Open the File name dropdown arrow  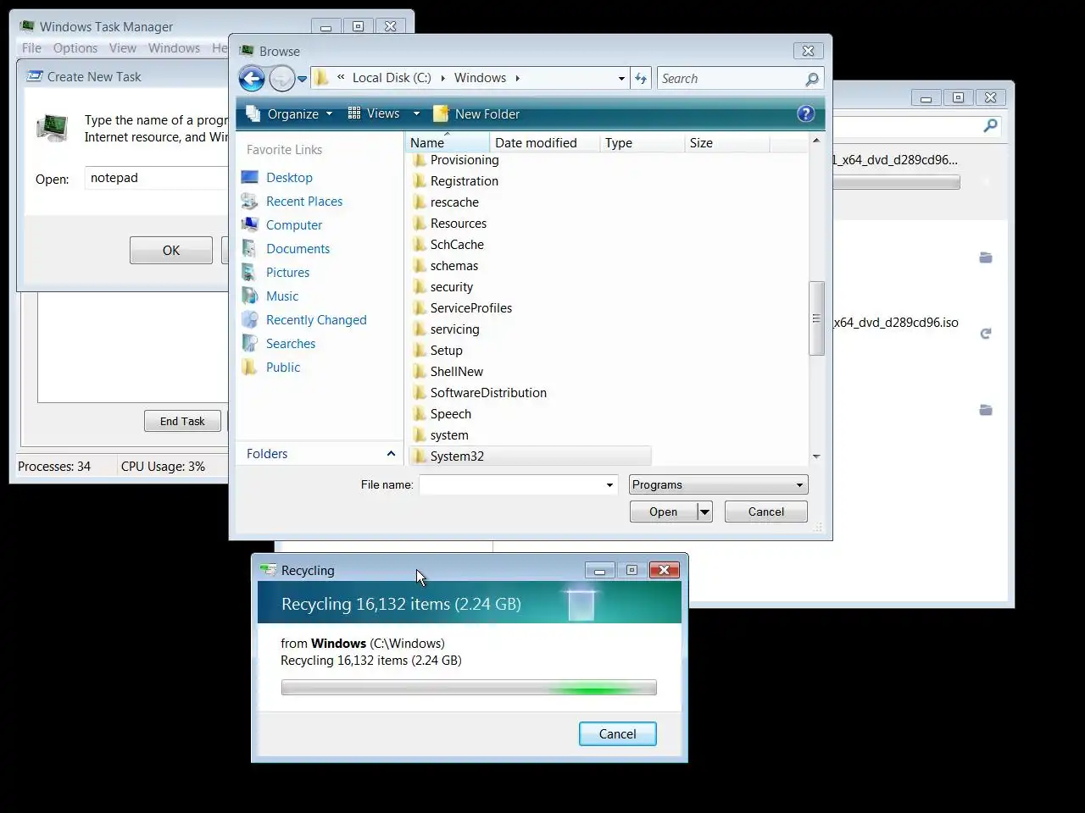tap(609, 484)
